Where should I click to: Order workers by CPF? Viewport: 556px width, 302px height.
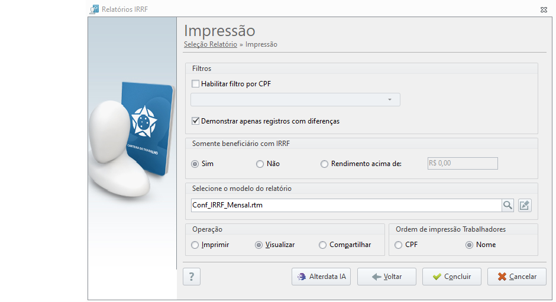[x=398, y=245]
